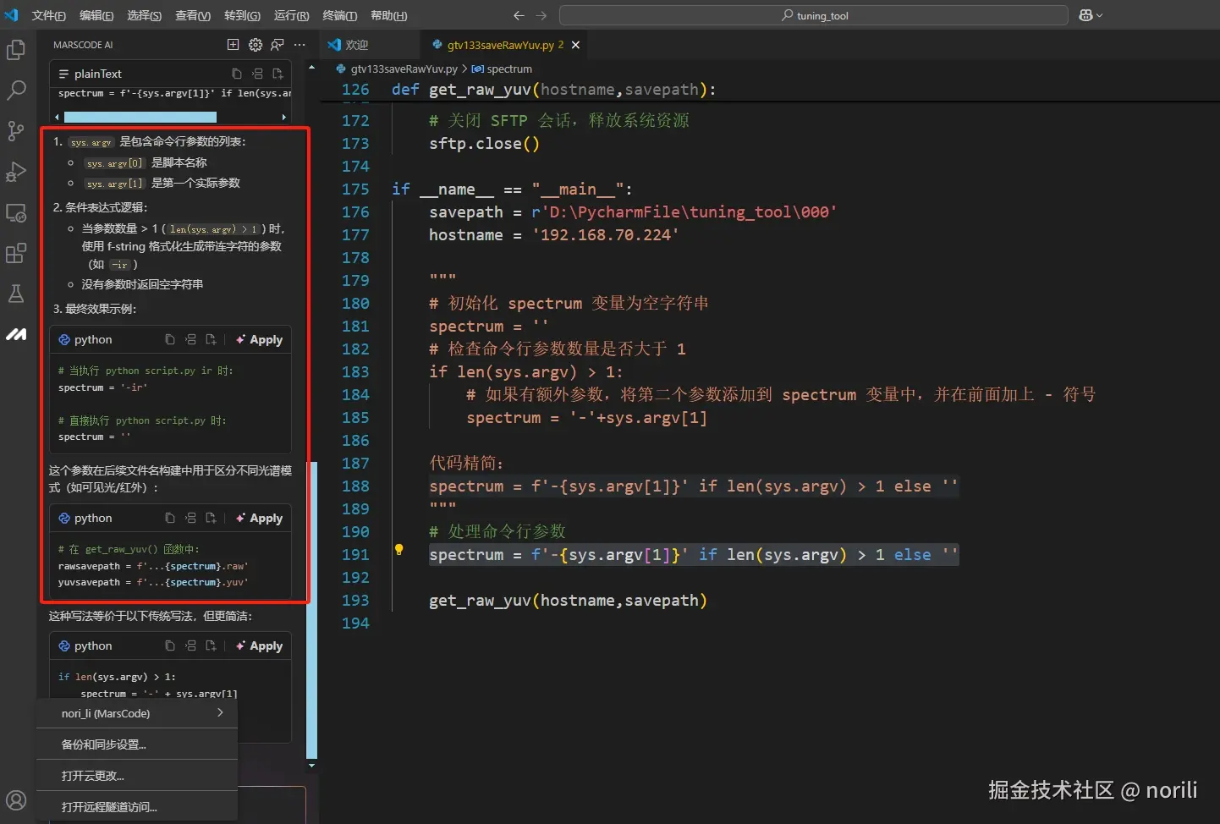Image resolution: width=1220 pixels, height=824 pixels.
Task: Expand the nori_li (MarsCode) submenu
Action: 137,713
